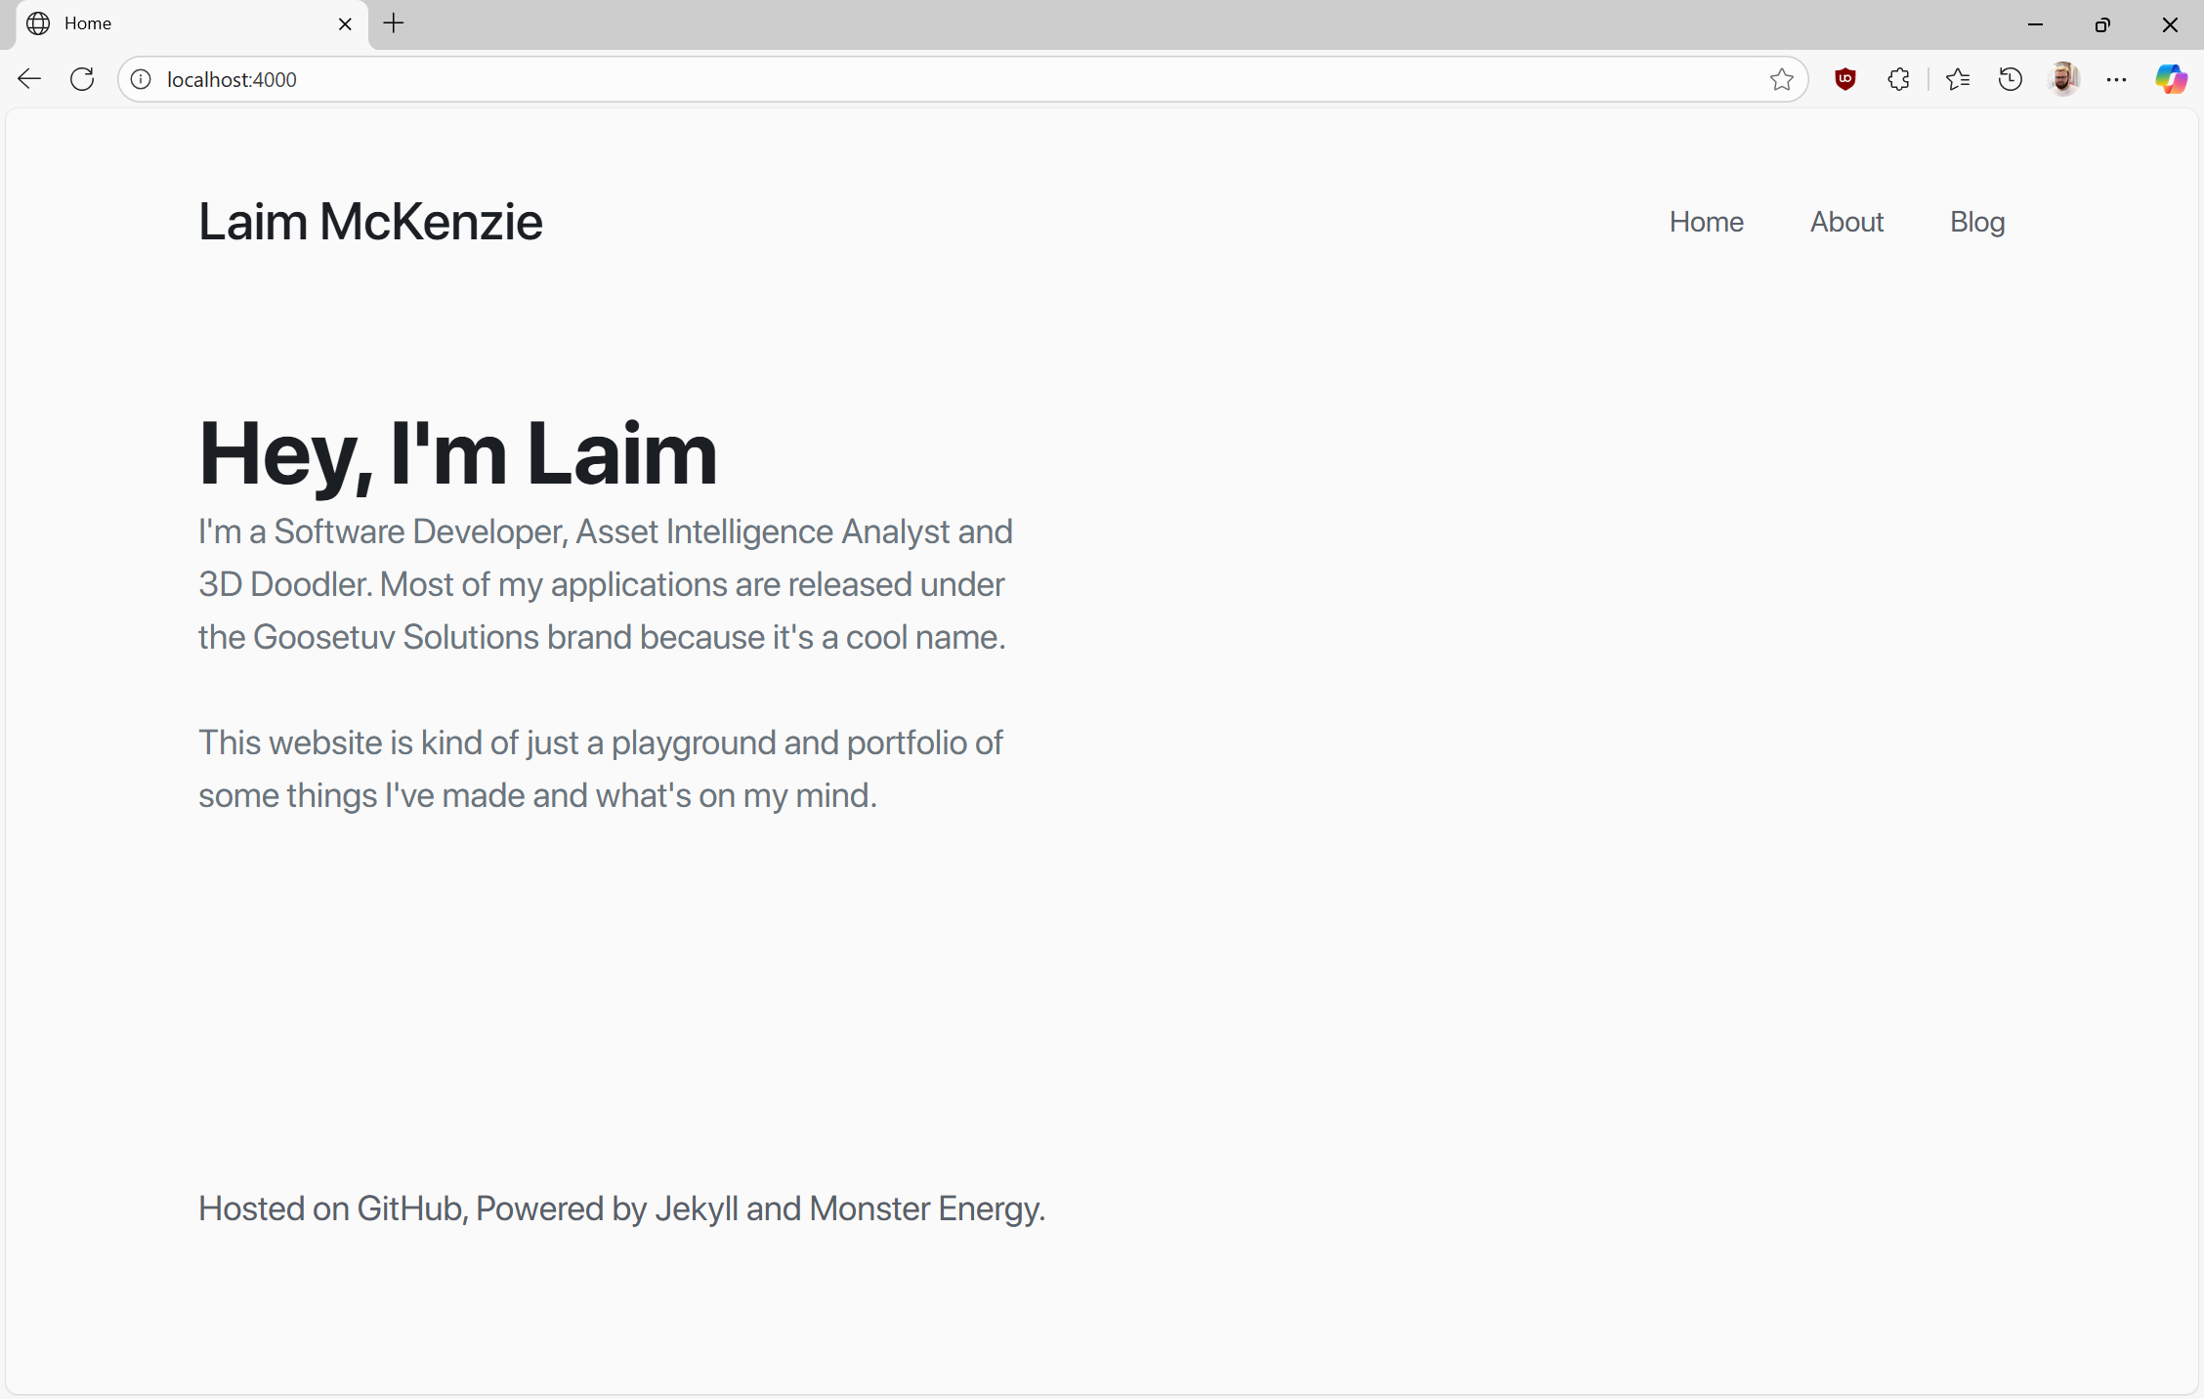Open the About page link

pyautogui.click(x=1846, y=222)
